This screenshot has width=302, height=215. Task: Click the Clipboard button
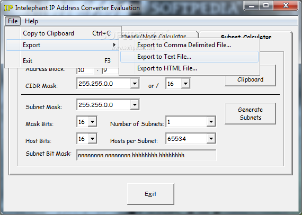pos(250,79)
